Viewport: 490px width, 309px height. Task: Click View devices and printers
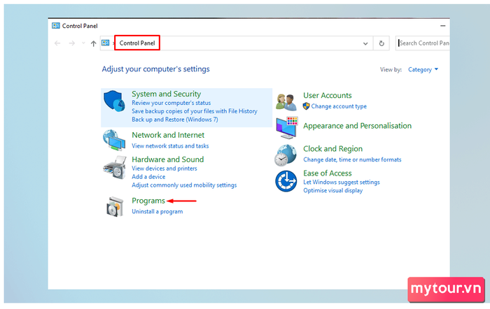click(164, 168)
